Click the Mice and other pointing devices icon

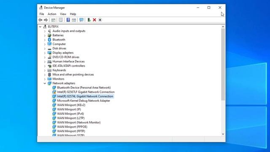49,74
